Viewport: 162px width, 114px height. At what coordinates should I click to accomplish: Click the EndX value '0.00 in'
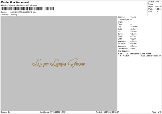pos(133,36)
